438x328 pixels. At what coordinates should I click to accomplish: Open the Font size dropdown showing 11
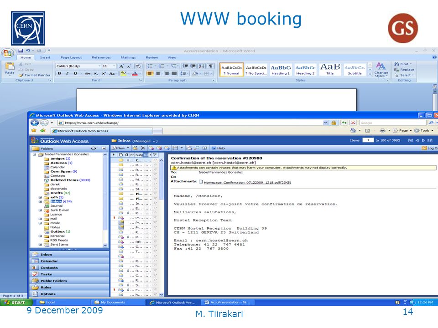pyautogui.click(x=114, y=66)
